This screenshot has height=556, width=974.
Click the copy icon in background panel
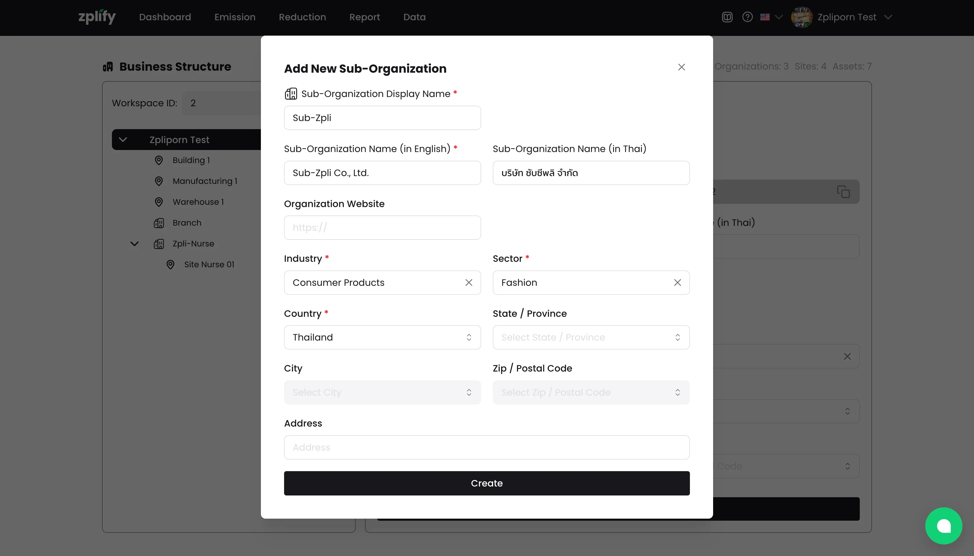pyautogui.click(x=843, y=192)
